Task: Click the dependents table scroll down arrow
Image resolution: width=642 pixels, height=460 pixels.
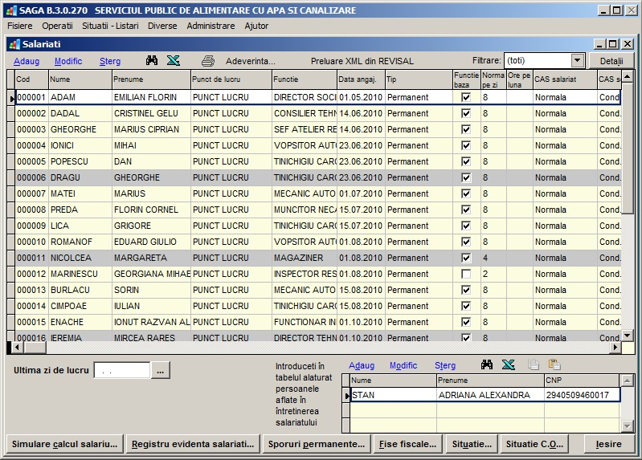Action: 628,426
